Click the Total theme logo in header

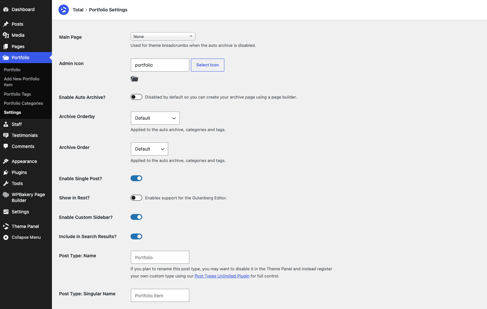point(64,10)
